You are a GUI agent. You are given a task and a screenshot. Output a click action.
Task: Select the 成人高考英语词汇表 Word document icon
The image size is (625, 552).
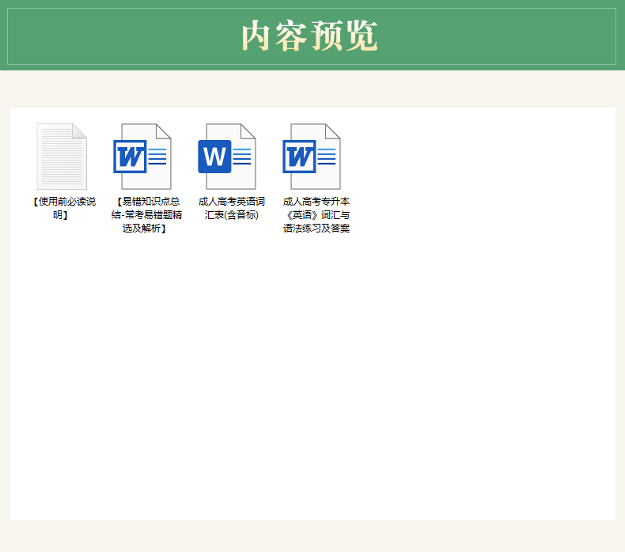(227, 157)
